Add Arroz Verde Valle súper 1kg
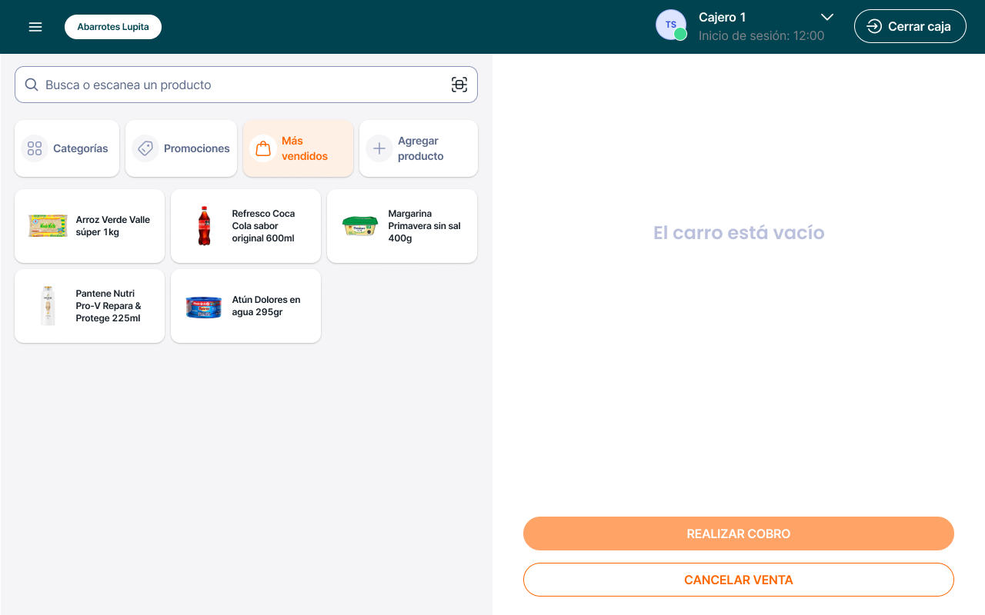The height and width of the screenshot is (615, 985). point(90,226)
